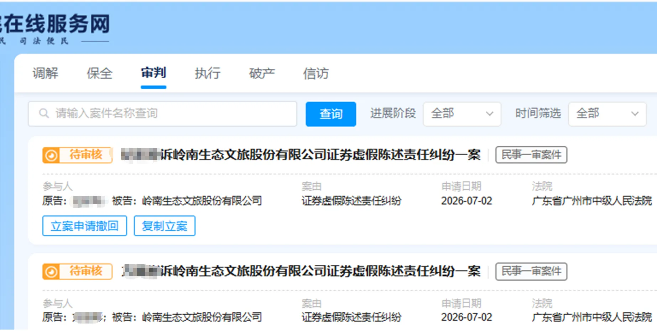Click the first case's 民事一审案件 tag
657x331 pixels.
point(531,155)
